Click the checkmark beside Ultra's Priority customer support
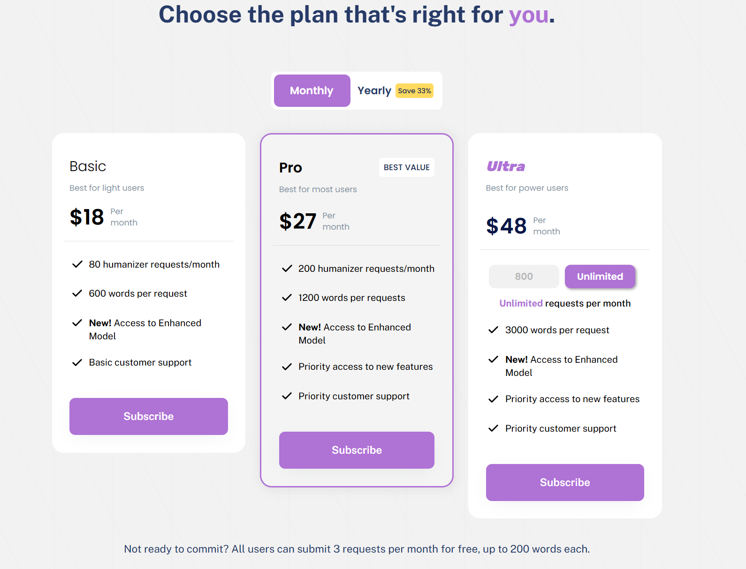The image size is (746, 569). click(493, 428)
